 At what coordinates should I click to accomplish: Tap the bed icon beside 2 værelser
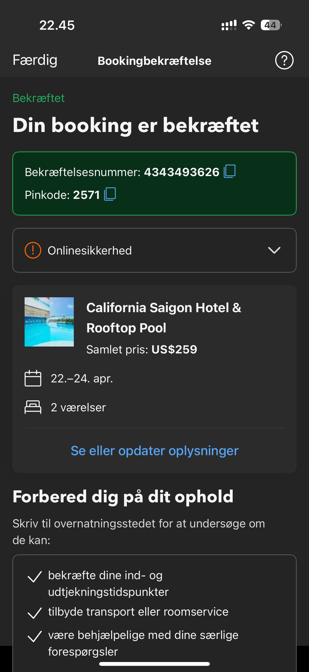pos(33,407)
